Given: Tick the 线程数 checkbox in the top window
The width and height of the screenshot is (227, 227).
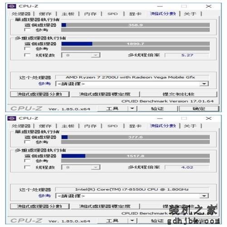Looking at the screenshot, I should [27, 55].
